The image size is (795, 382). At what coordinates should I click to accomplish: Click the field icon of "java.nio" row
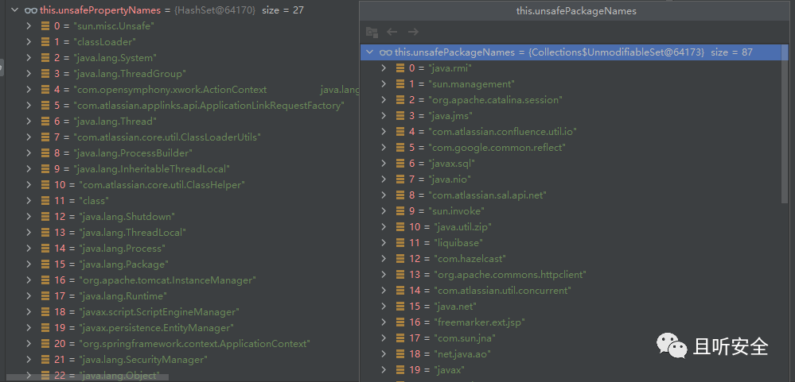point(400,179)
